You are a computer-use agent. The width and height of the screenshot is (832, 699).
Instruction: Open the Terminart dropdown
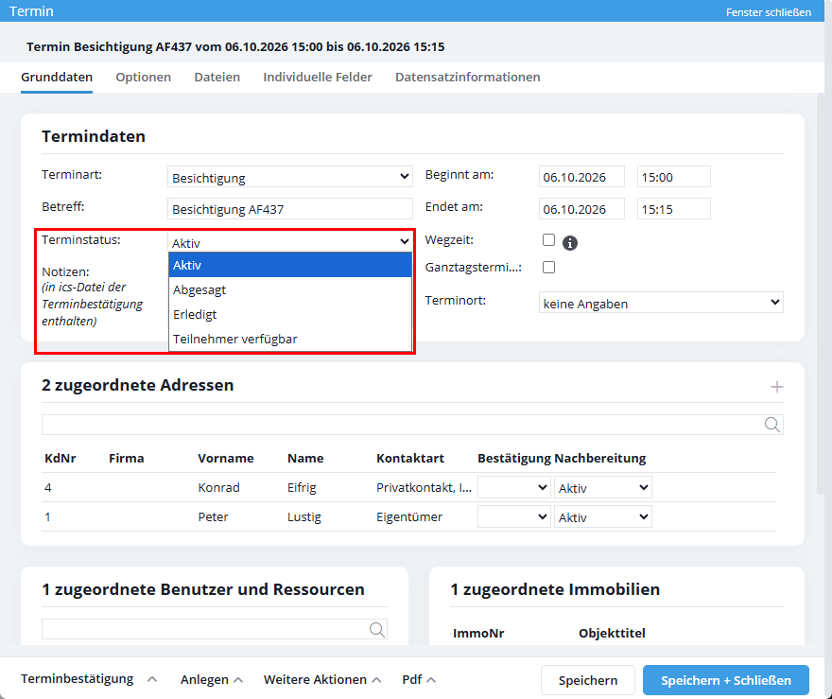[x=289, y=177]
